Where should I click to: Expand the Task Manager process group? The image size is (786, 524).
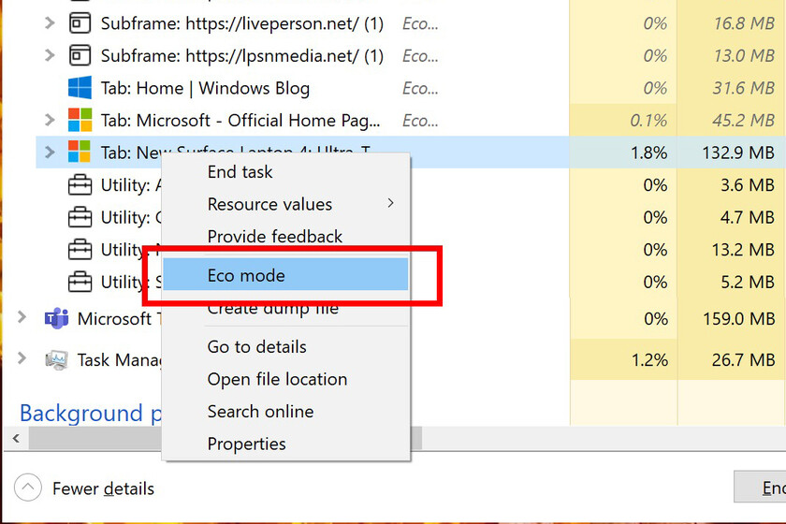[x=22, y=358]
